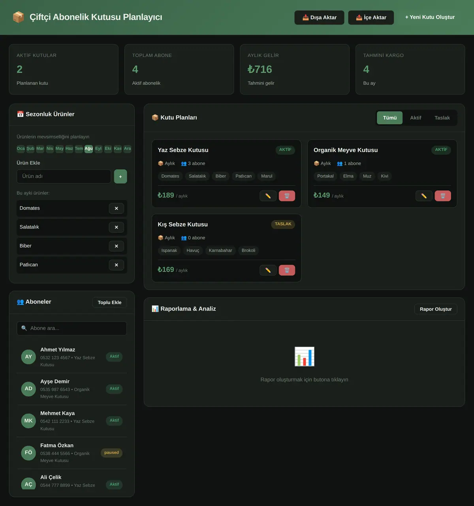This screenshot has height=506, width=474.
Task: Select the Ağu month chip
Action: pos(88,149)
